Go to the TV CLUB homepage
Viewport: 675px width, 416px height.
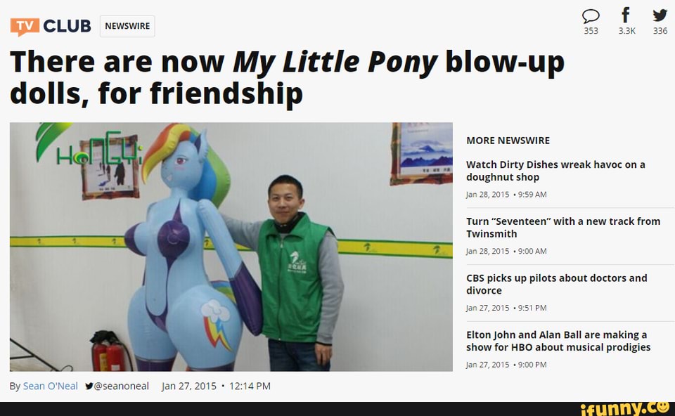(x=51, y=26)
